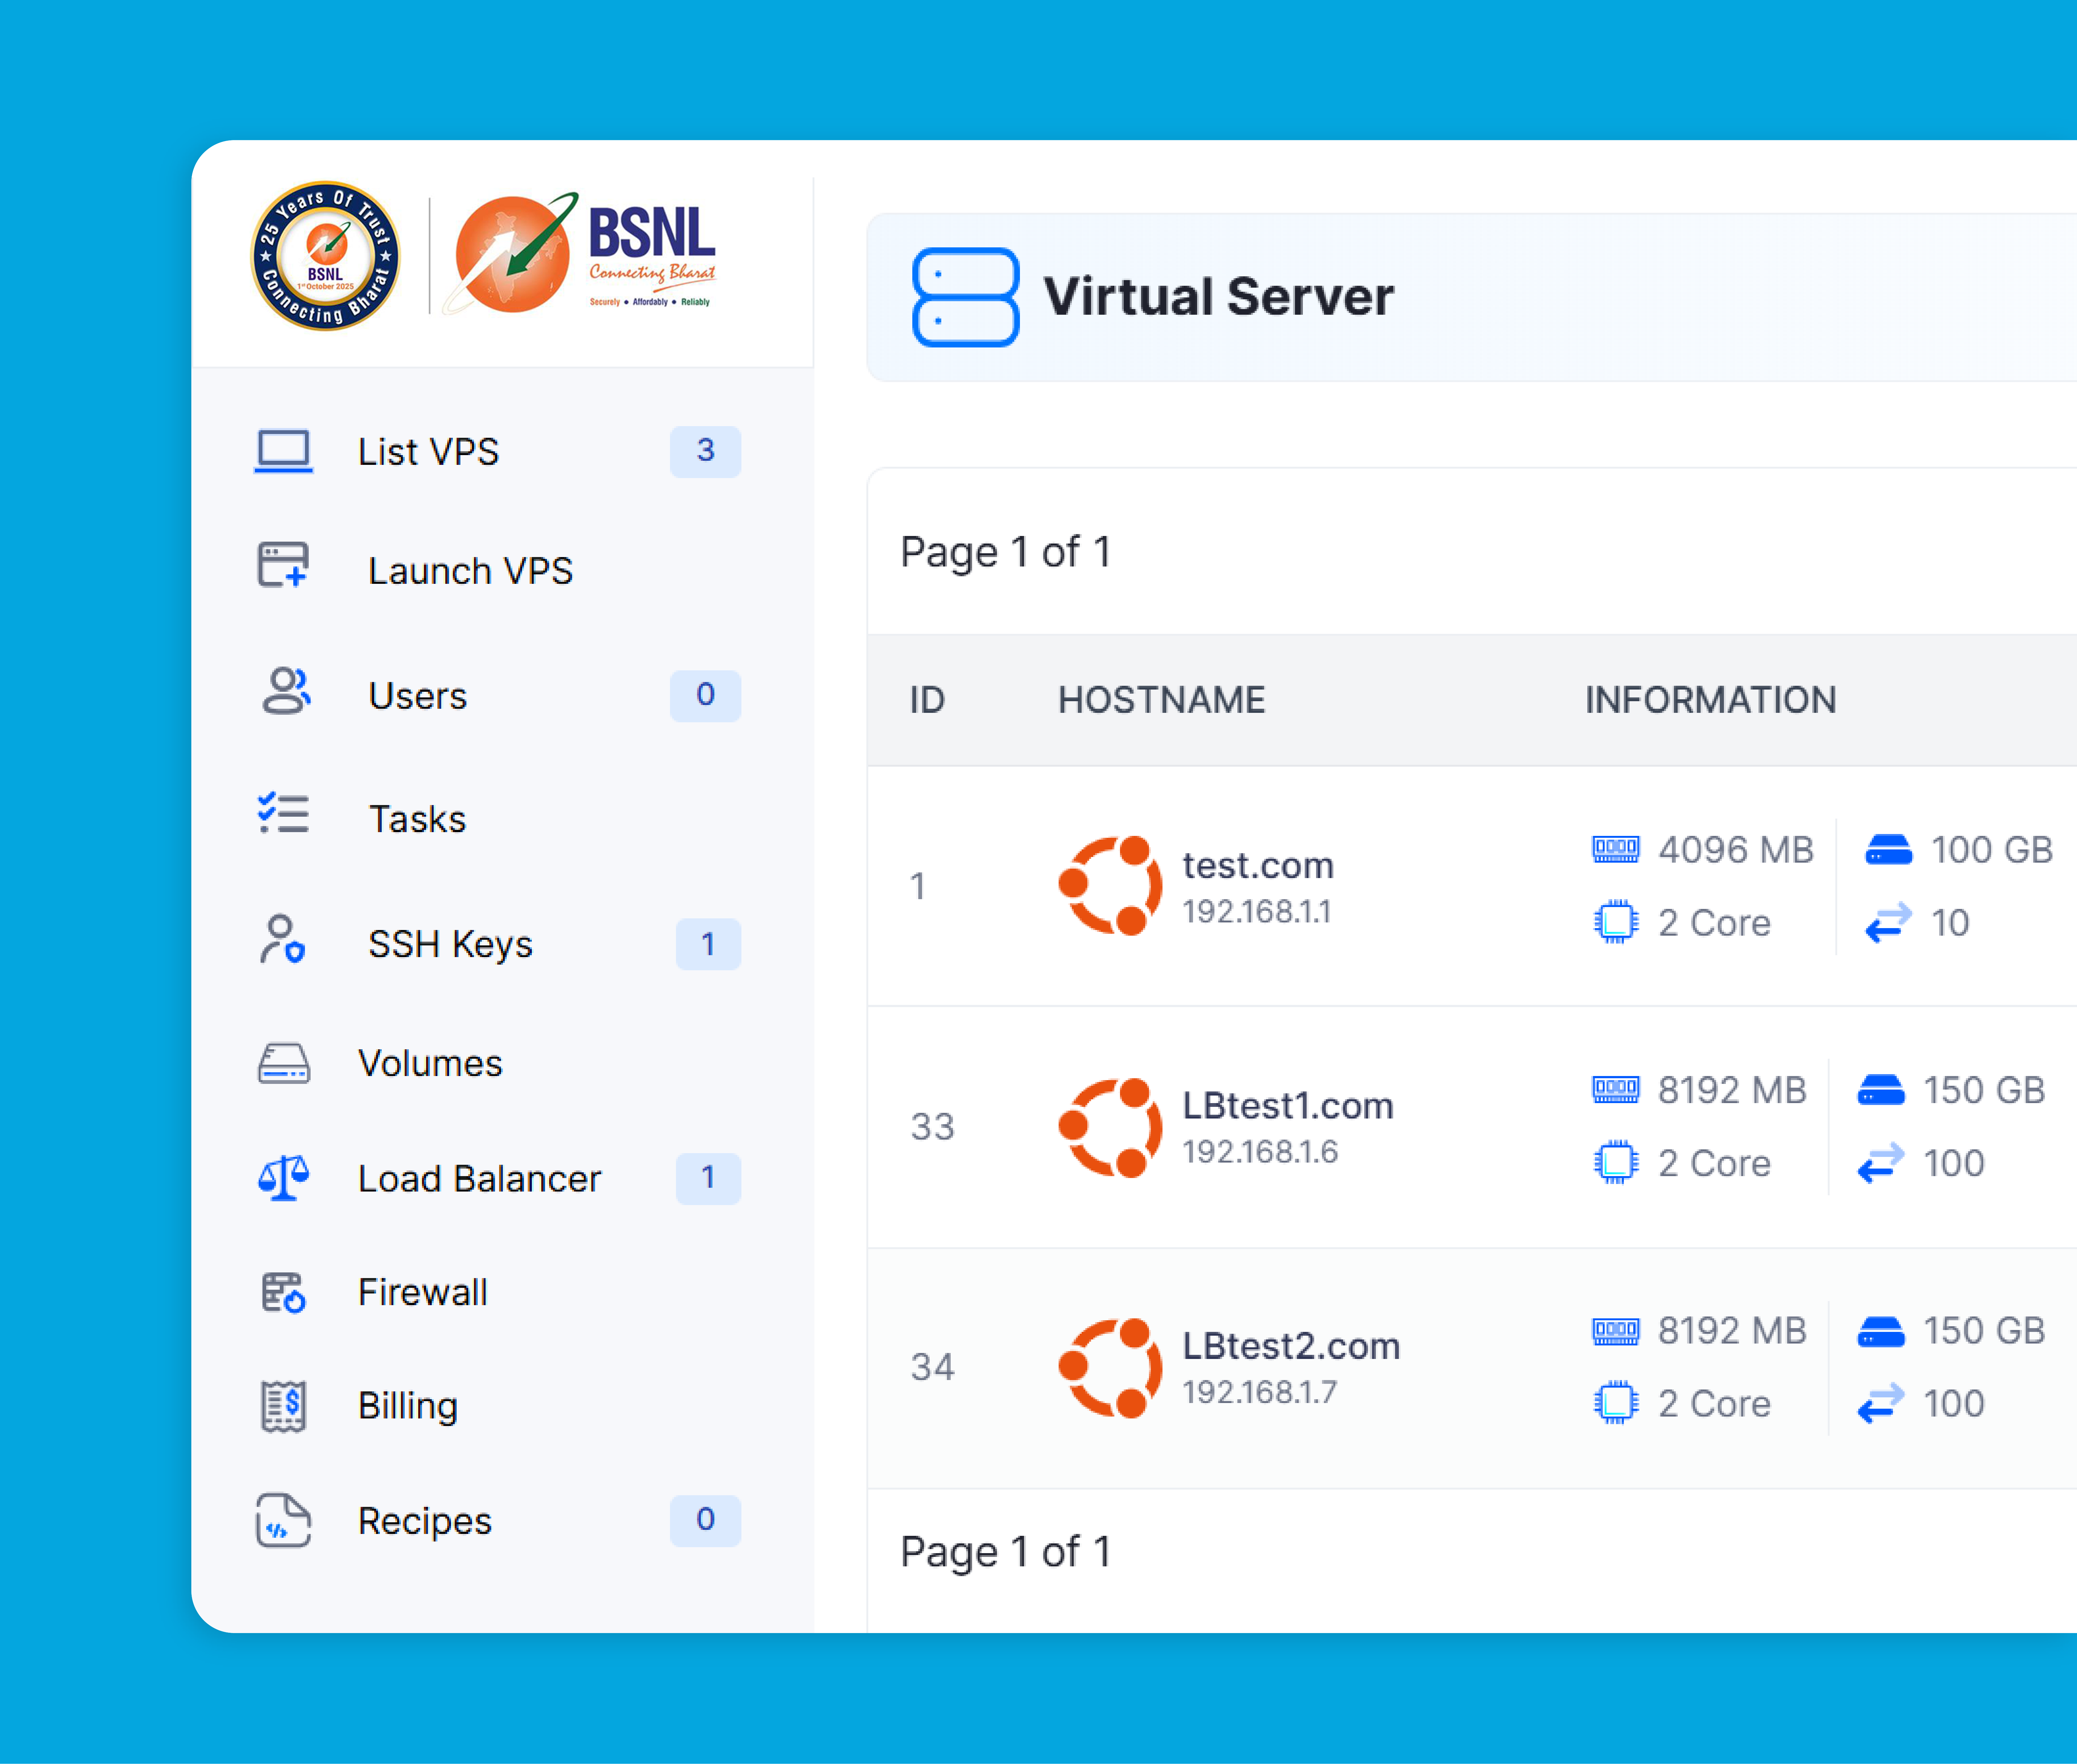2077x1764 pixels.
Task: Select the LBtest2.com hostname
Action: pyautogui.click(x=1290, y=1346)
